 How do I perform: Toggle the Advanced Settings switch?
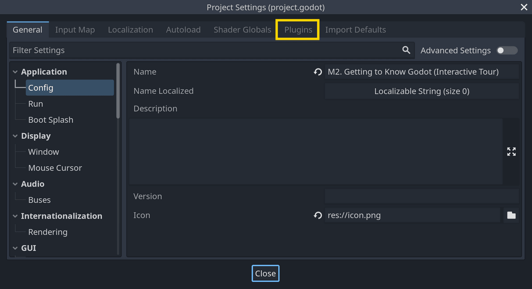click(507, 50)
